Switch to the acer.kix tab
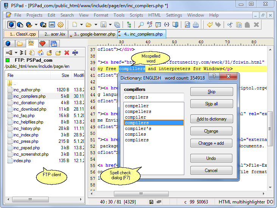This screenshot has height=208, width=277. pos(53,34)
